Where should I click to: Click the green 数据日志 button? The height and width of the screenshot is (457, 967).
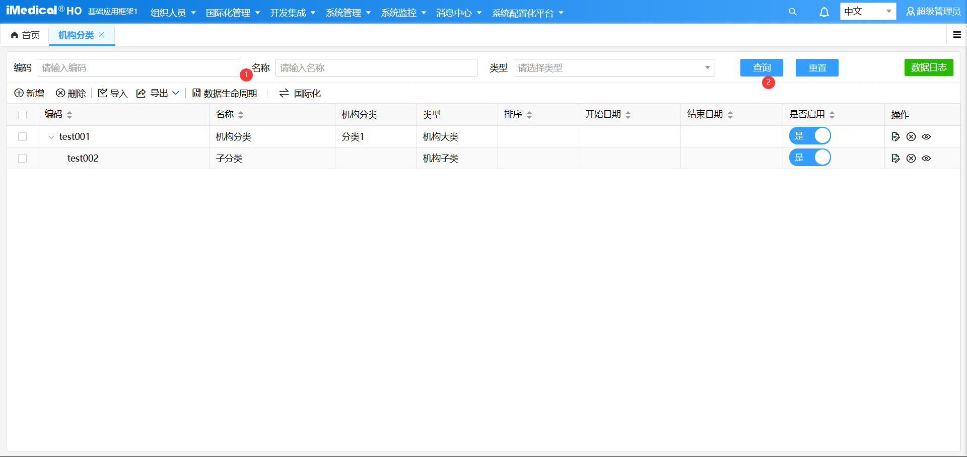928,67
